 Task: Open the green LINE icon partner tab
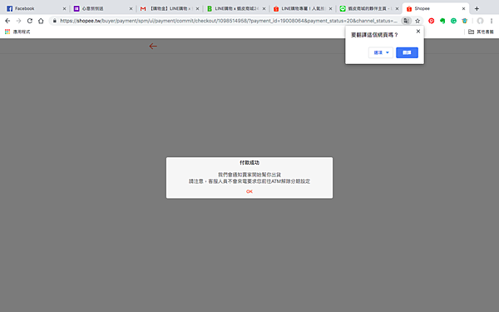tap(368, 8)
